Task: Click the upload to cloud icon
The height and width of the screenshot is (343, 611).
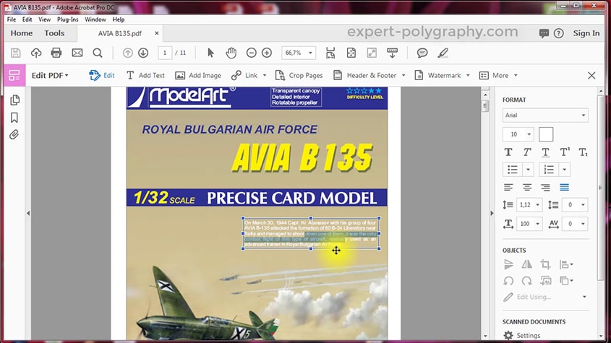Action: (x=36, y=53)
